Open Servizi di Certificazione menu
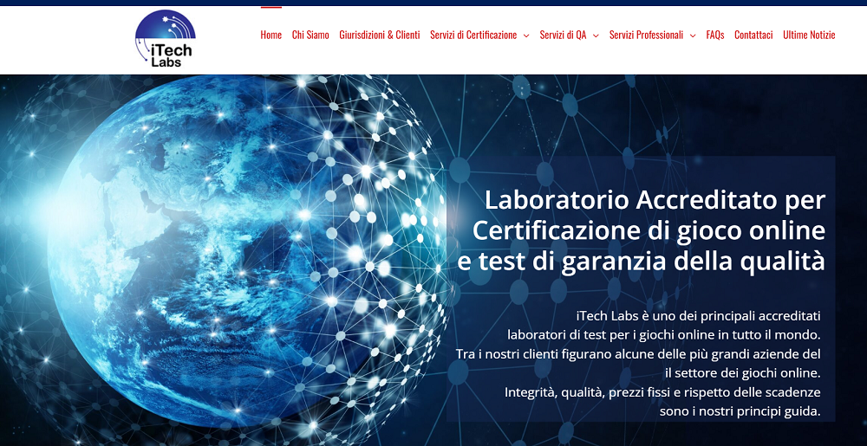Screen dimensions: 867x446 click(x=473, y=35)
